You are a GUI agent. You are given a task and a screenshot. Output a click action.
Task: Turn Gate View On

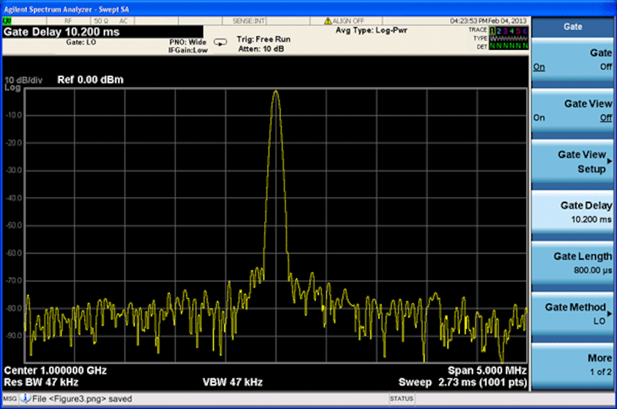(x=539, y=117)
